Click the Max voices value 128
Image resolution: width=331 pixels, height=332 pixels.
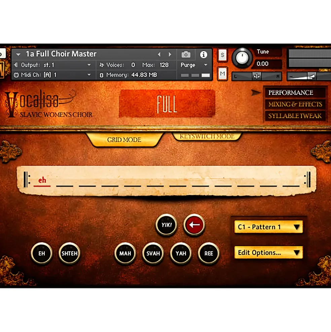click(164, 65)
